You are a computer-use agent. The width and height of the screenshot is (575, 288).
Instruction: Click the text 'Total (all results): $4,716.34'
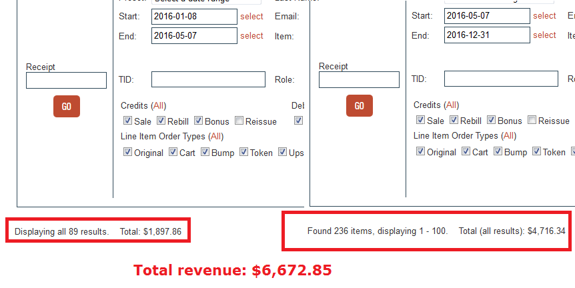pyautogui.click(x=512, y=231)
